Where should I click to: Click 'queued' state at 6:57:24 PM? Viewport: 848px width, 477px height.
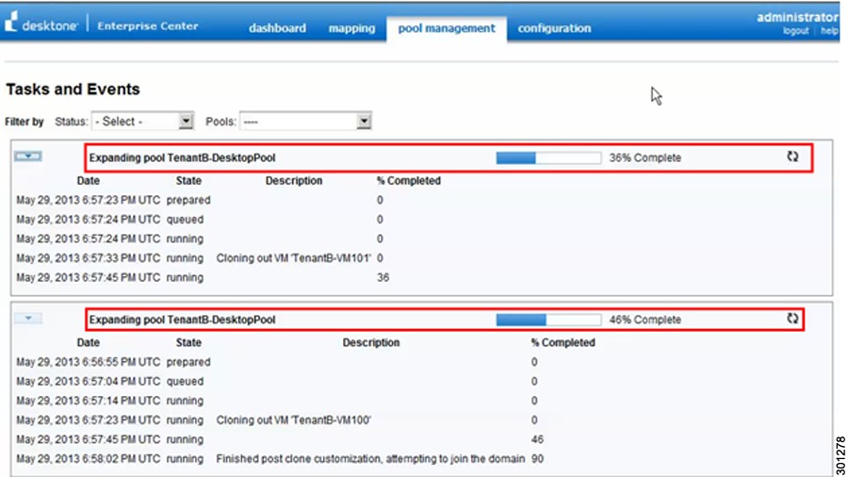[x=185, y=220]
